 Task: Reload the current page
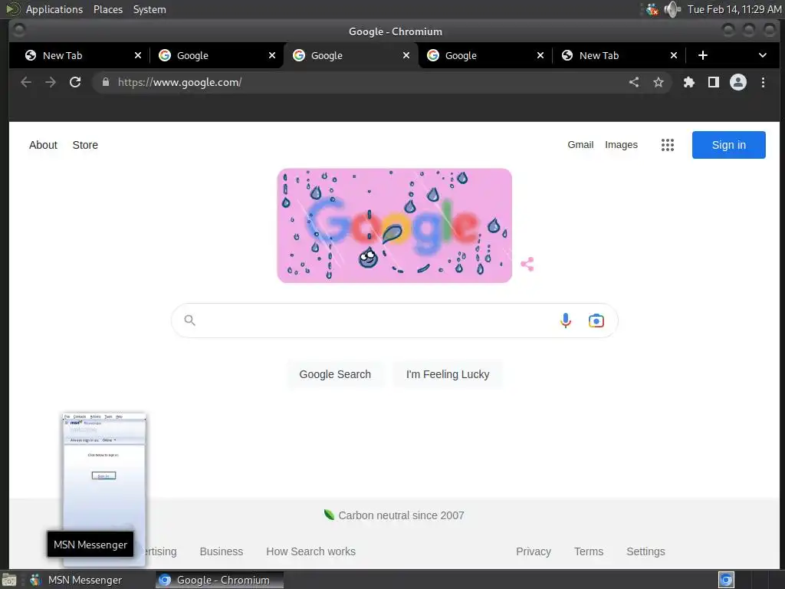(75, 82)
